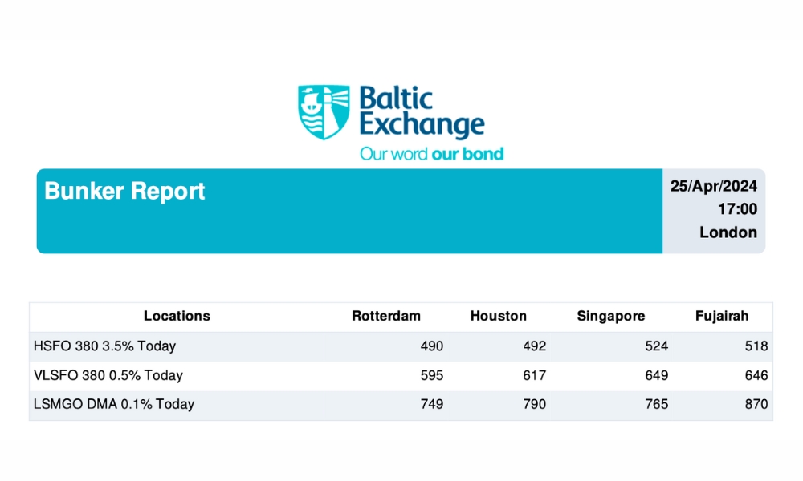Click Singapore HSFO price 524

click(656, 346)
